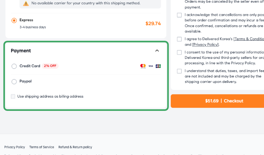The width and height of the screenshot is (264, 155).
Task: Collapse the Payment section chevron
Action: [157, 50]
